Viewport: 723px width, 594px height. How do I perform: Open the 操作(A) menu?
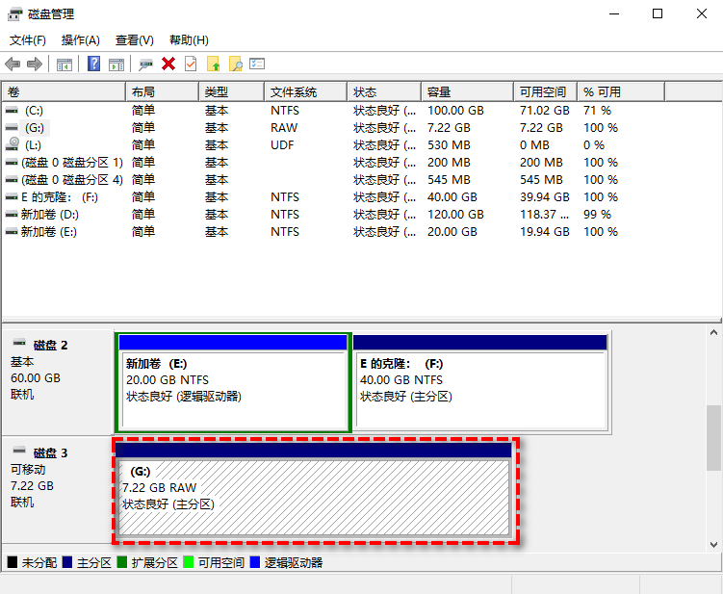click(81, 40)
